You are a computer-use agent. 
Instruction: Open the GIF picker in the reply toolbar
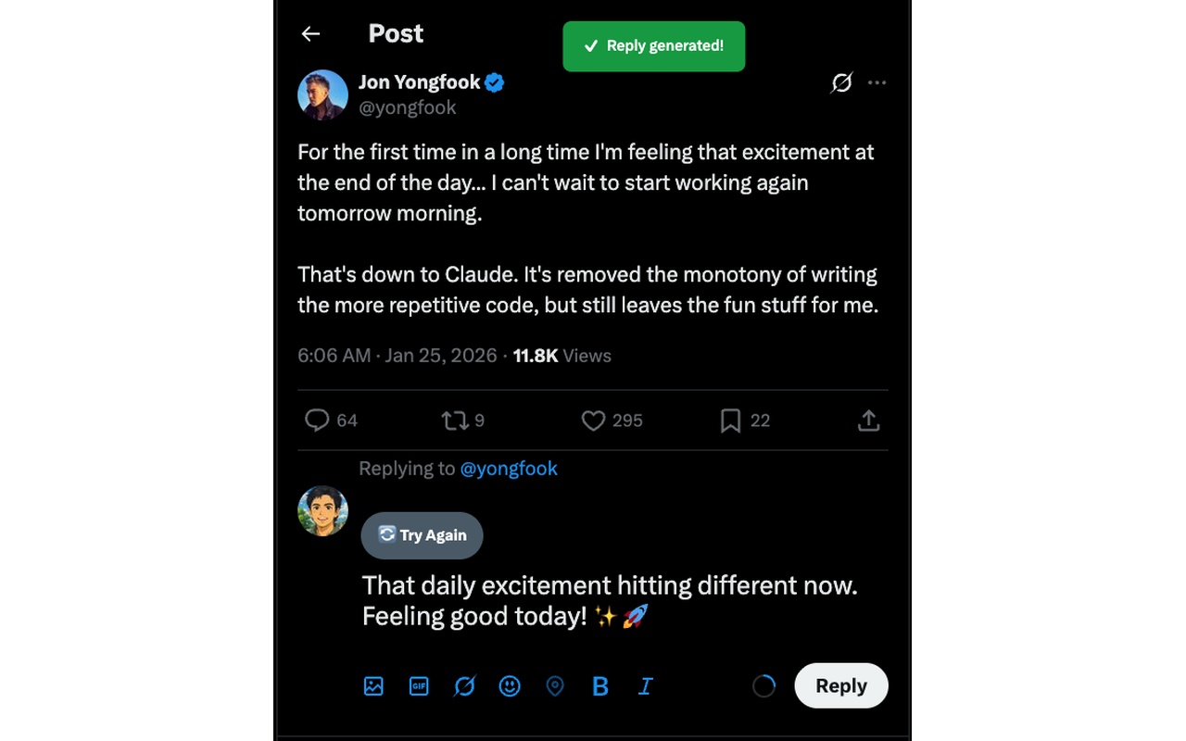(419, 686)
